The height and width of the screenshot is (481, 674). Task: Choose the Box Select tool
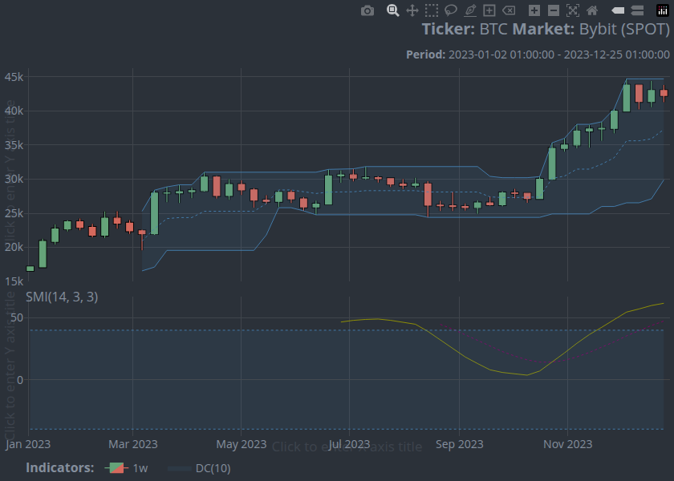tap(432, 10)
